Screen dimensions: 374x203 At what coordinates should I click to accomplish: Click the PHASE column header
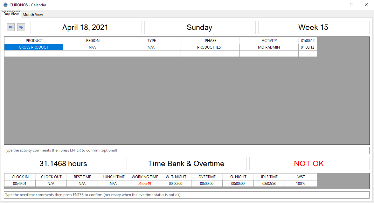click(210, 41)
